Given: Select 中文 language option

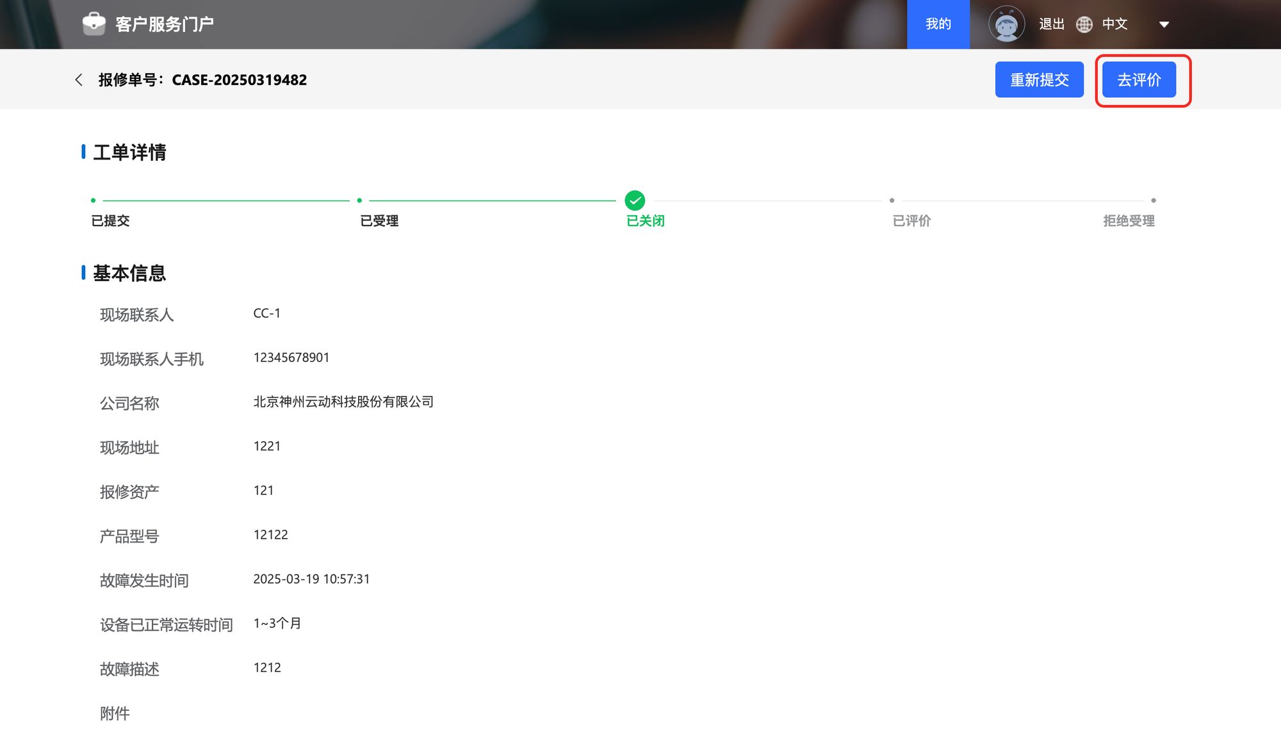Looking at the screenshot, I should pyautogui.click(x=1114, y=24).
